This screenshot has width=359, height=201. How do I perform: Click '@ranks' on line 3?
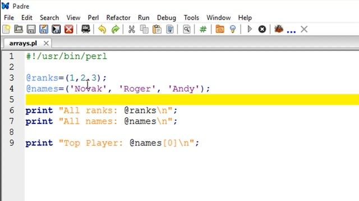click(x=42, y=78)
